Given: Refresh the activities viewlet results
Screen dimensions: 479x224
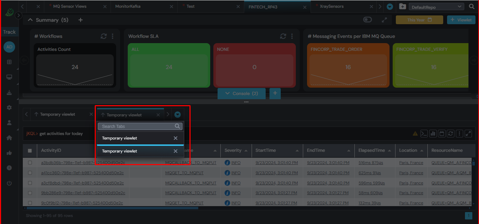Looking at the screenshot, I should [x=451, y=134].
